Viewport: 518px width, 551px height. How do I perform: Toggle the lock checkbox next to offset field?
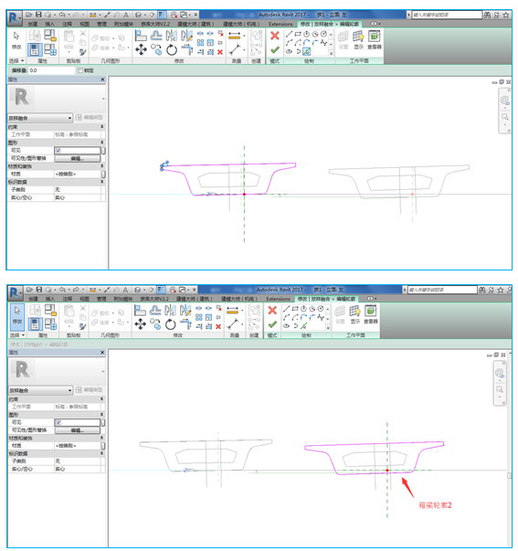point(80,70)
